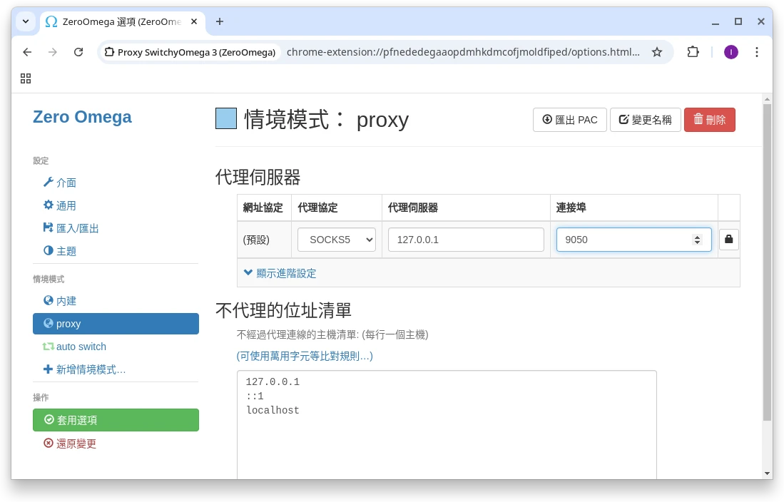This screenshot has width=784, height=502.
Task: Click the 匯出 PAC button
Action: 569,120
